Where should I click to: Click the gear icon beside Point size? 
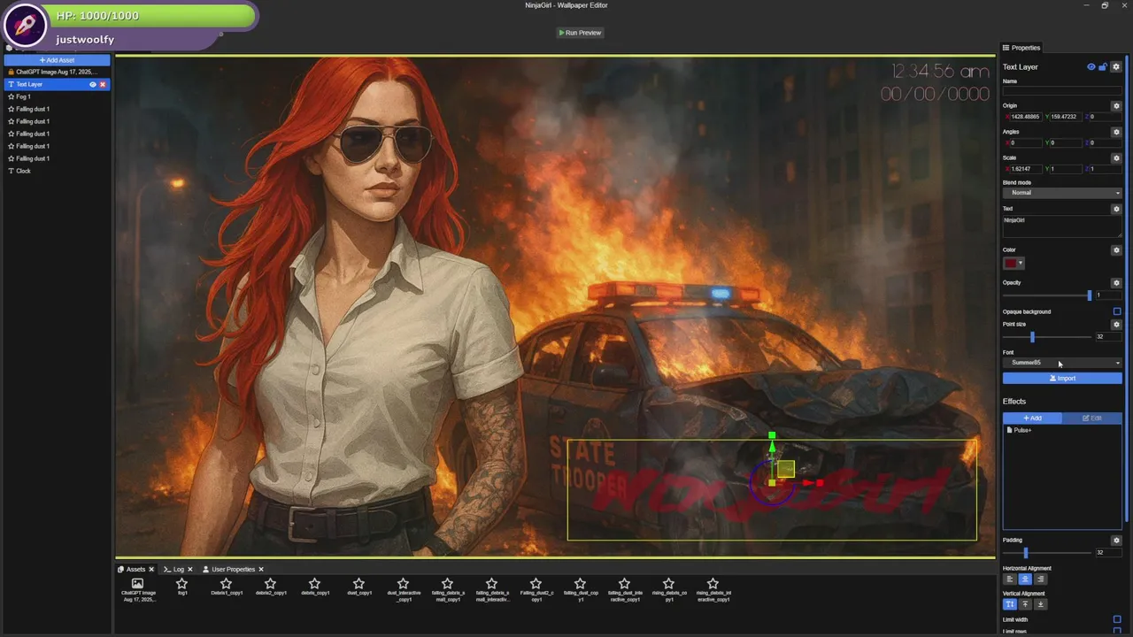(1116, 325)
